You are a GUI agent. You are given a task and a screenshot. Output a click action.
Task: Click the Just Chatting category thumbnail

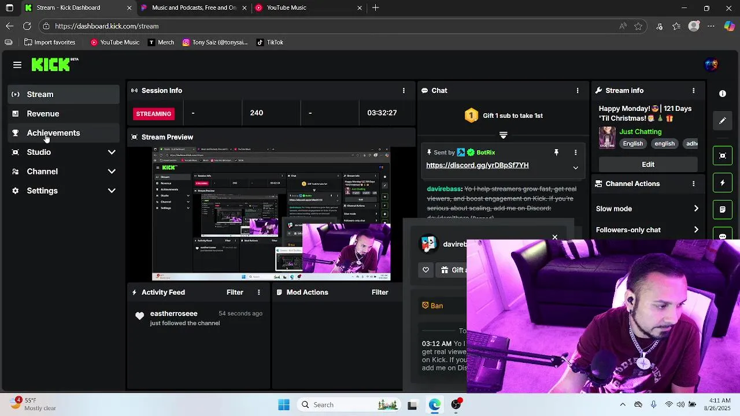[607, 138]
